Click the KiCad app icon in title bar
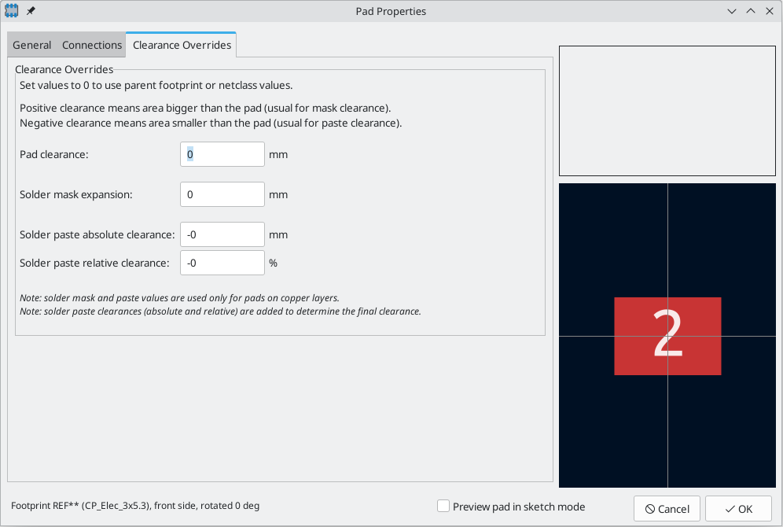Image resolution: width=783 pixels, height=527 pixels. [x=12, y=11]
